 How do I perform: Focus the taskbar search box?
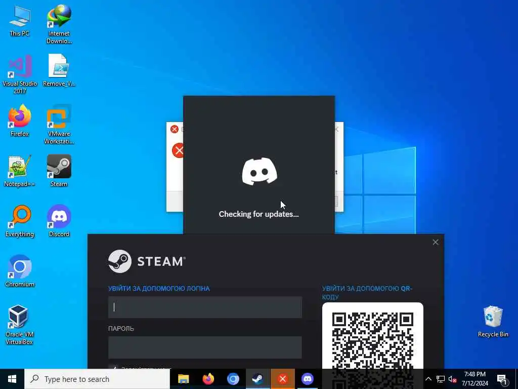[97, 379]
